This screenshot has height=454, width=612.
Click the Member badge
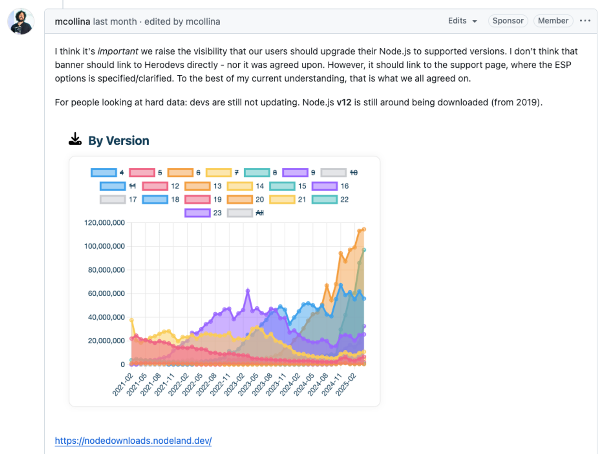click(553, 21)
